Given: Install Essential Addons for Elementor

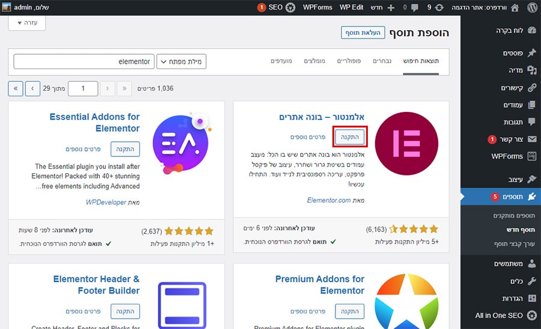Looking at the screenshot, I should (x=125, y=149).
